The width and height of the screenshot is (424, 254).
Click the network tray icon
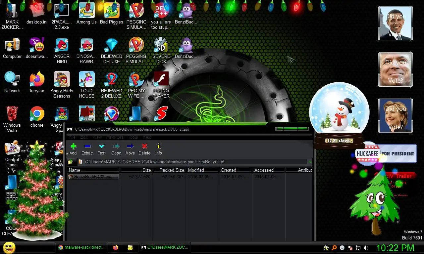(358, 248)
